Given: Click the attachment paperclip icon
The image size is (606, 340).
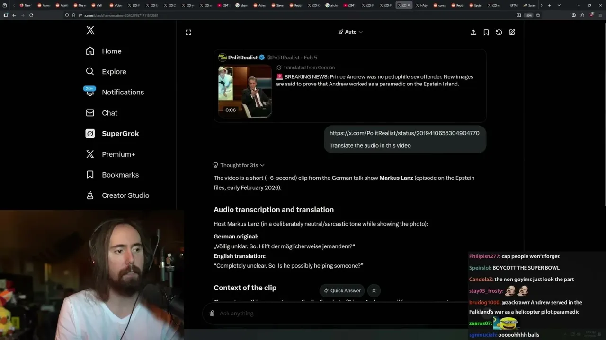Looking at the screenshot, I should pos(212,314).
